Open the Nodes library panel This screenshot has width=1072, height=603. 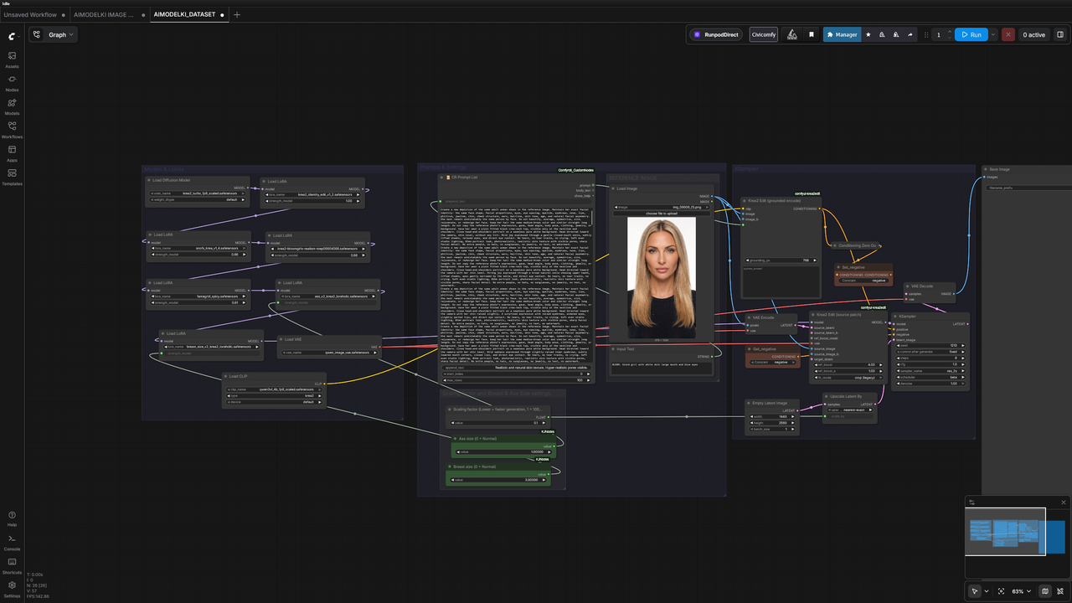click(12, 83)
